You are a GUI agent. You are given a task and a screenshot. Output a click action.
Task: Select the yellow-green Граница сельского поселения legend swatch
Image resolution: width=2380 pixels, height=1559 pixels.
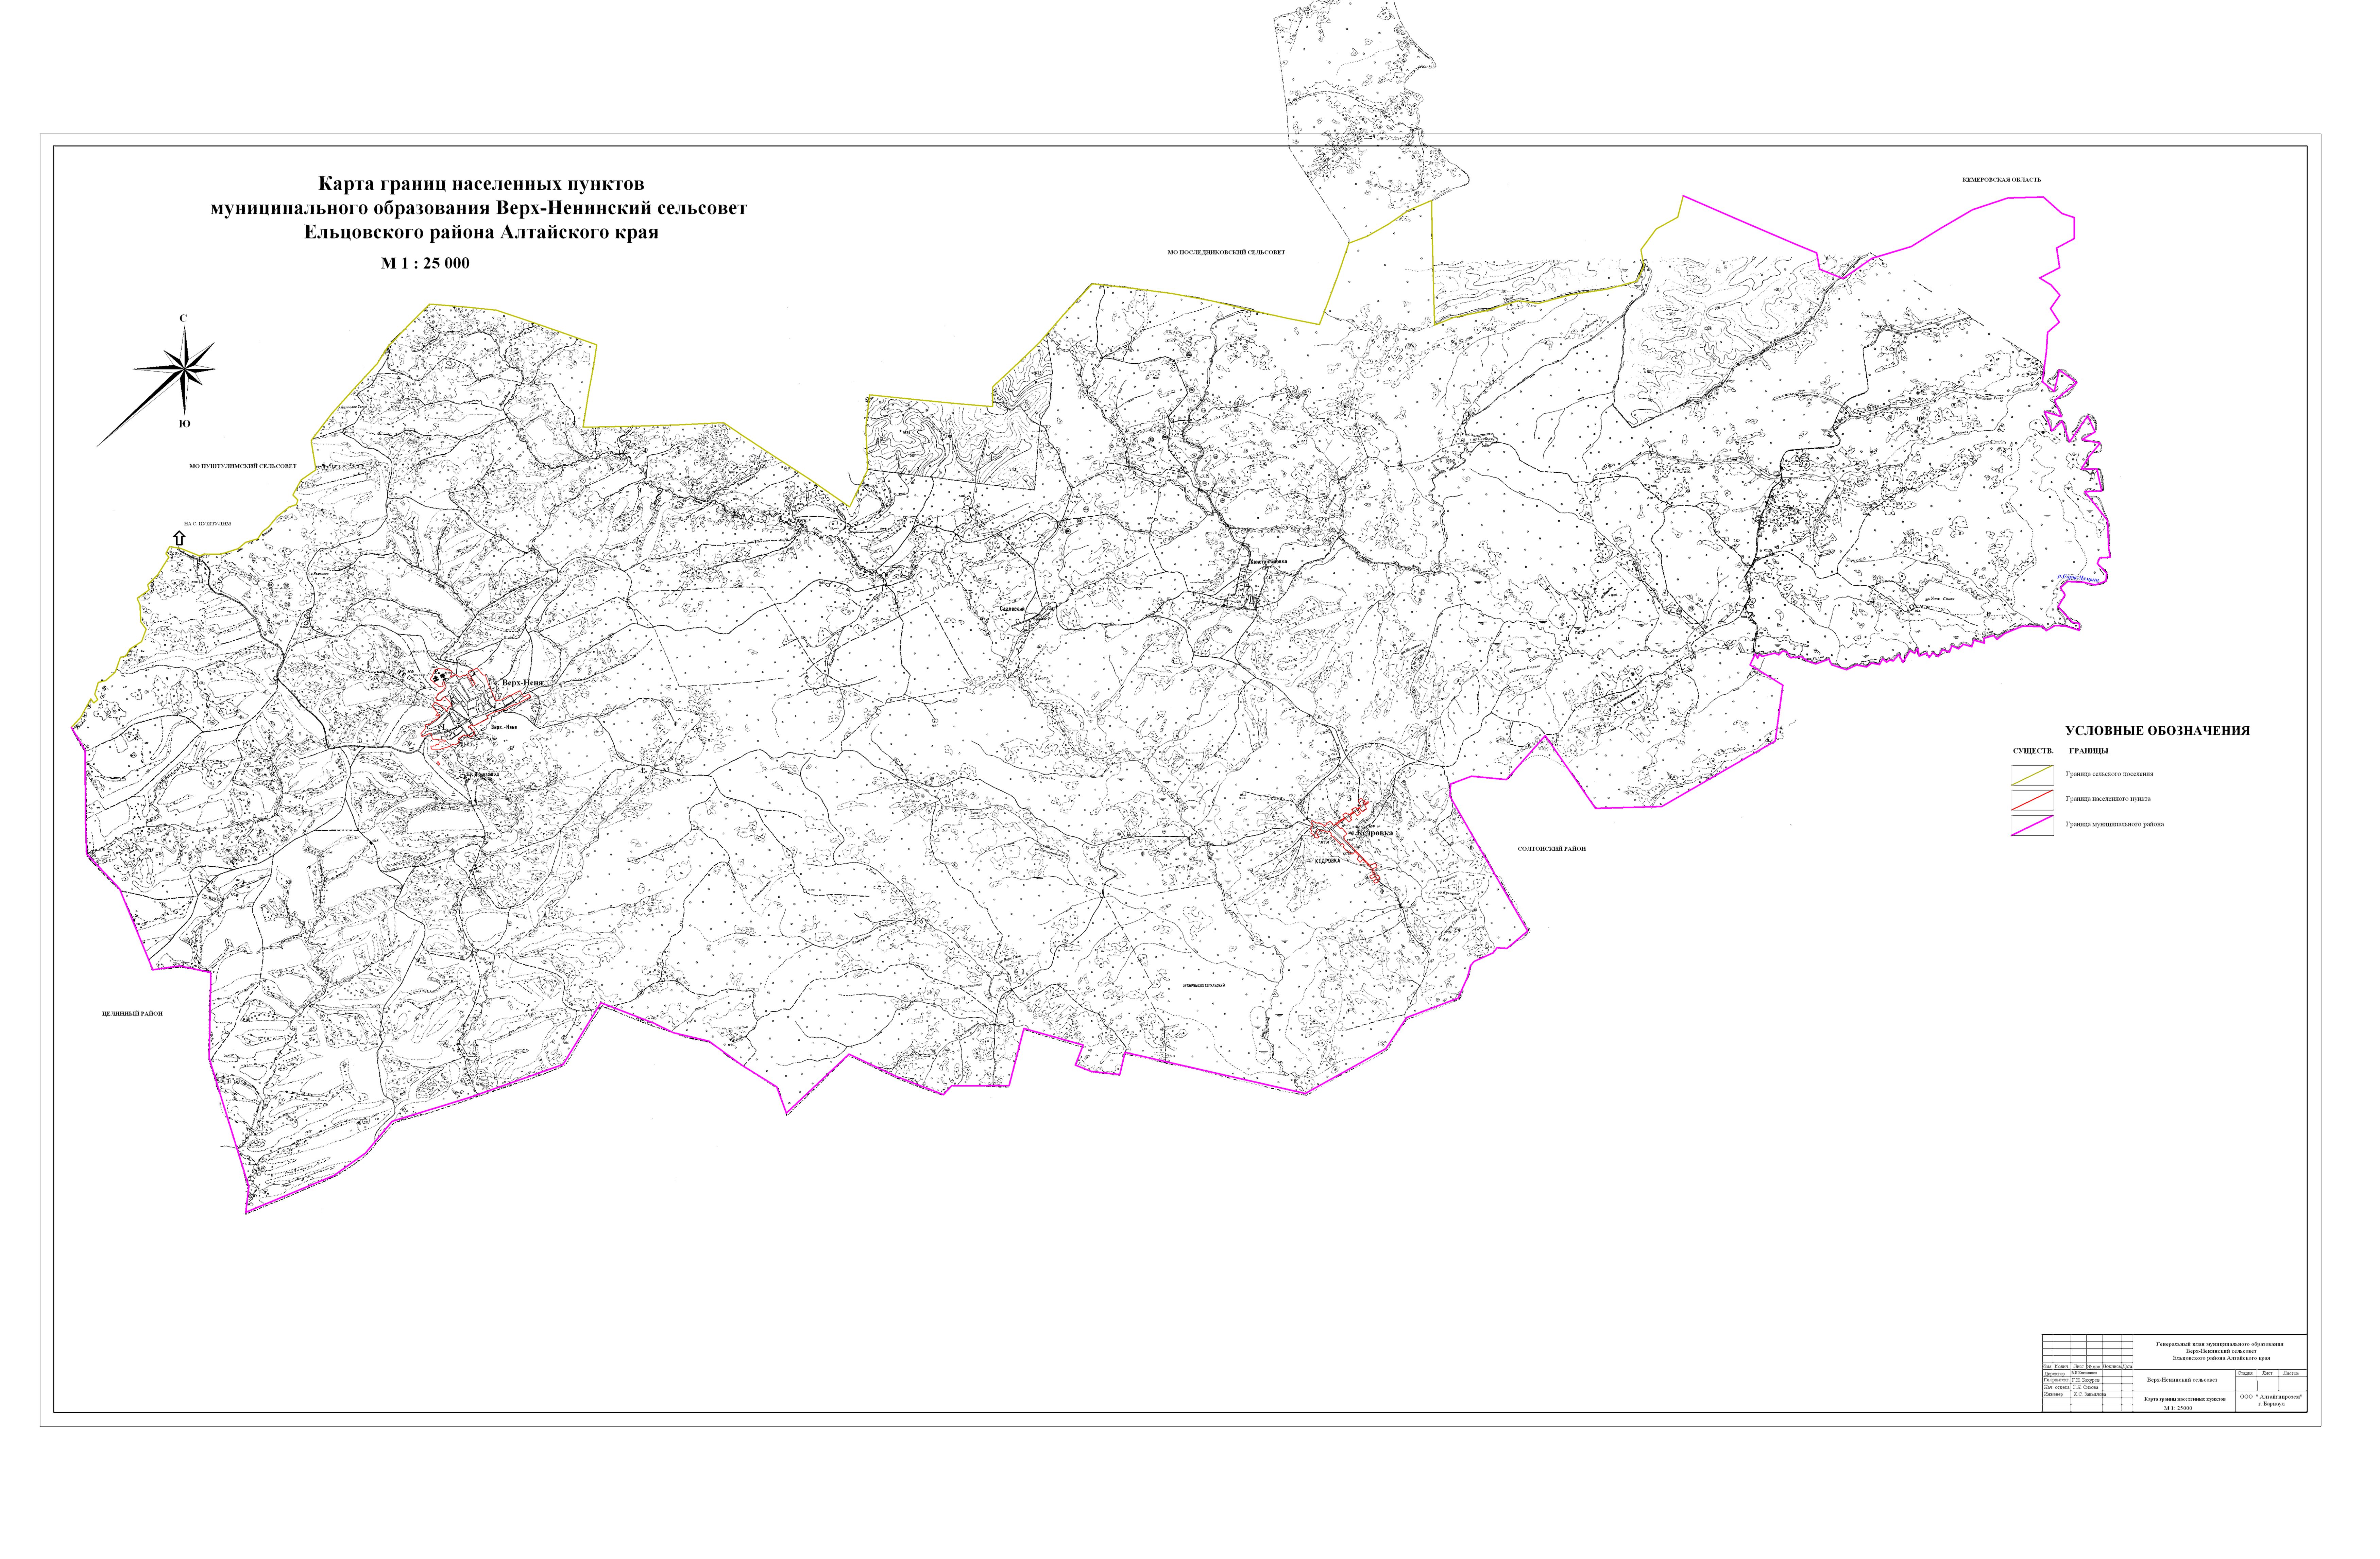pyautogui.click(x=2033, y=776)
